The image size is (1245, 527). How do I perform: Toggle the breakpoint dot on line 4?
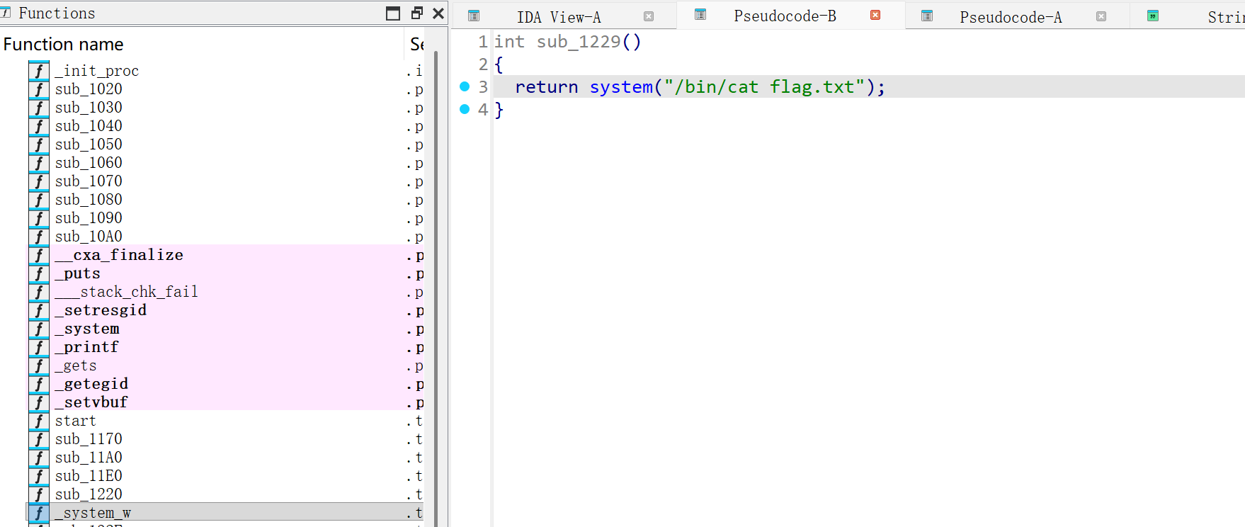tap(465, 109)
